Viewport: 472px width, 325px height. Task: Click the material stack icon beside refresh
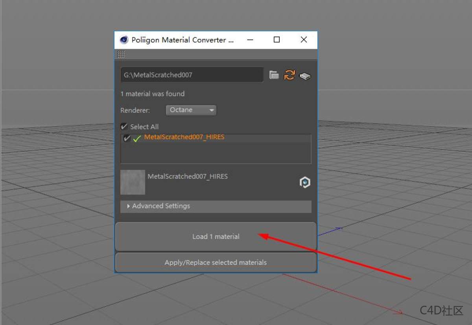pos(305,75)
